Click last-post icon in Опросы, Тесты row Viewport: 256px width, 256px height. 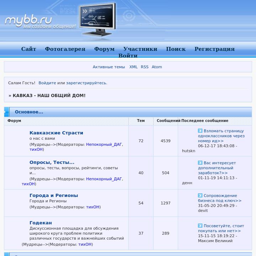click(x=200, y=162)
